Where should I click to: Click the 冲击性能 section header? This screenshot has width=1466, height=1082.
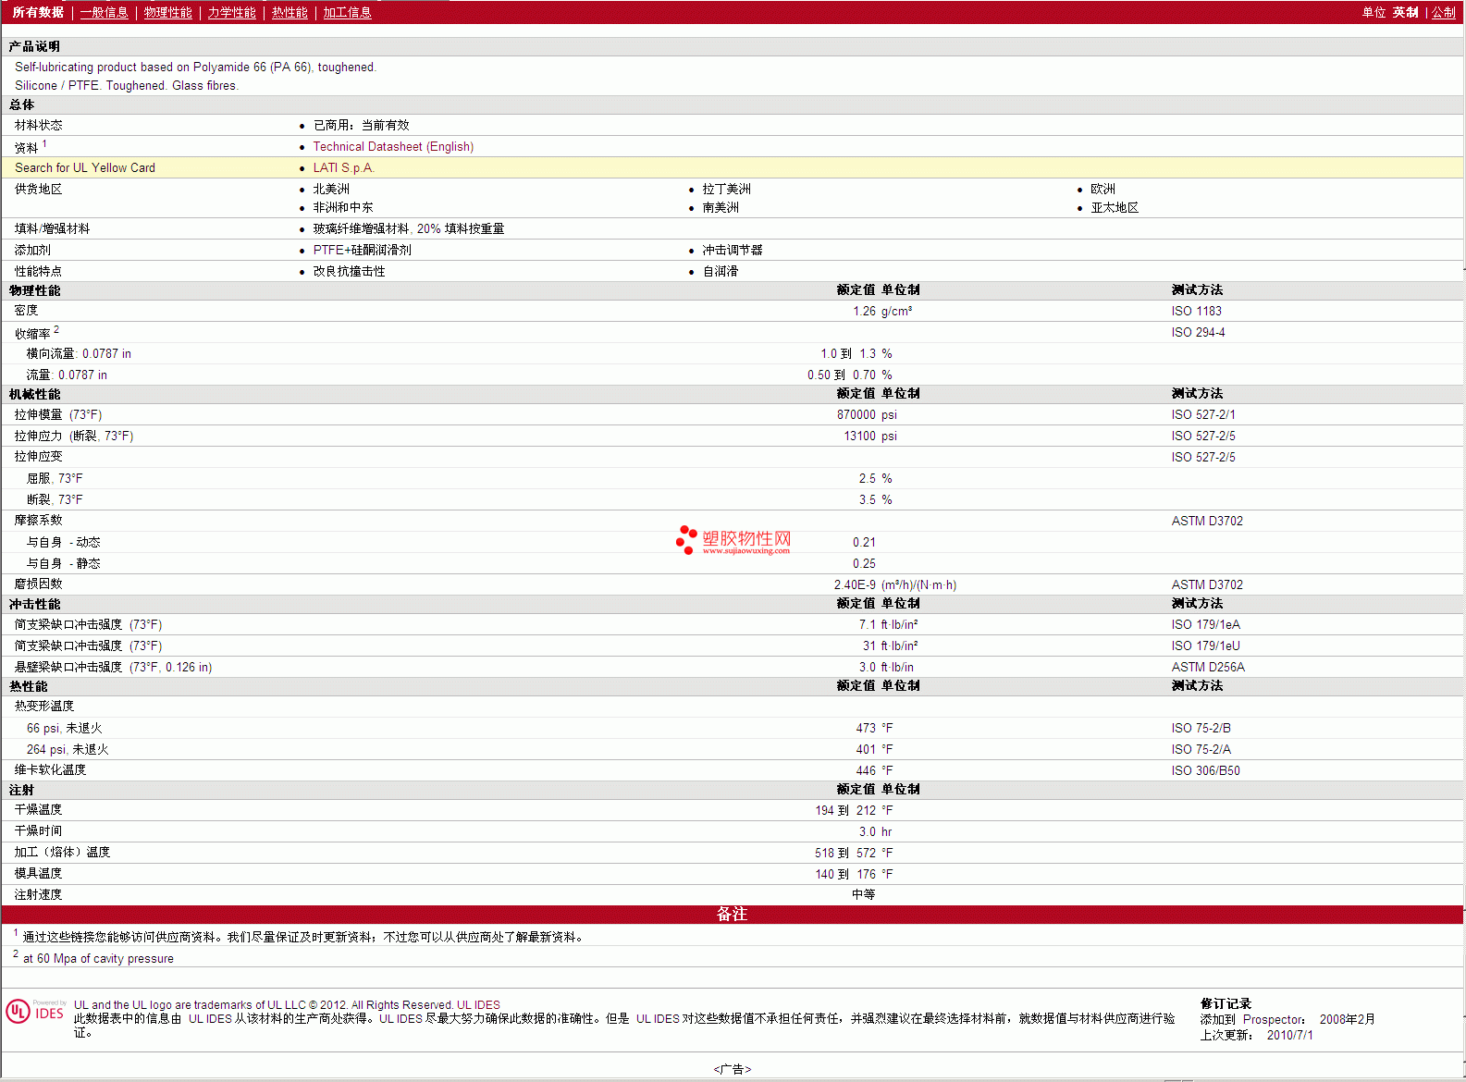(35, 604)
